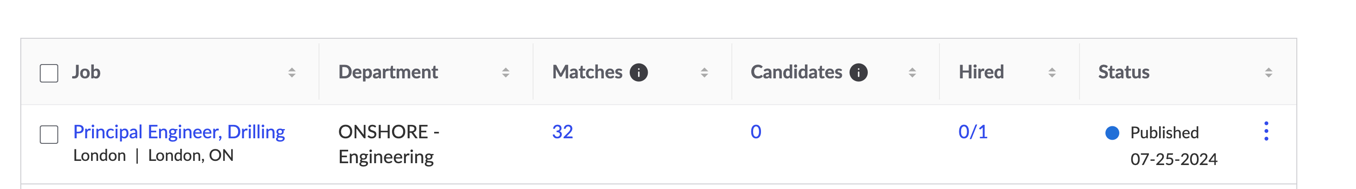Click the 0/1 hired link
The height and width of the screenshot is (189, 1356).
click(973, 132)
